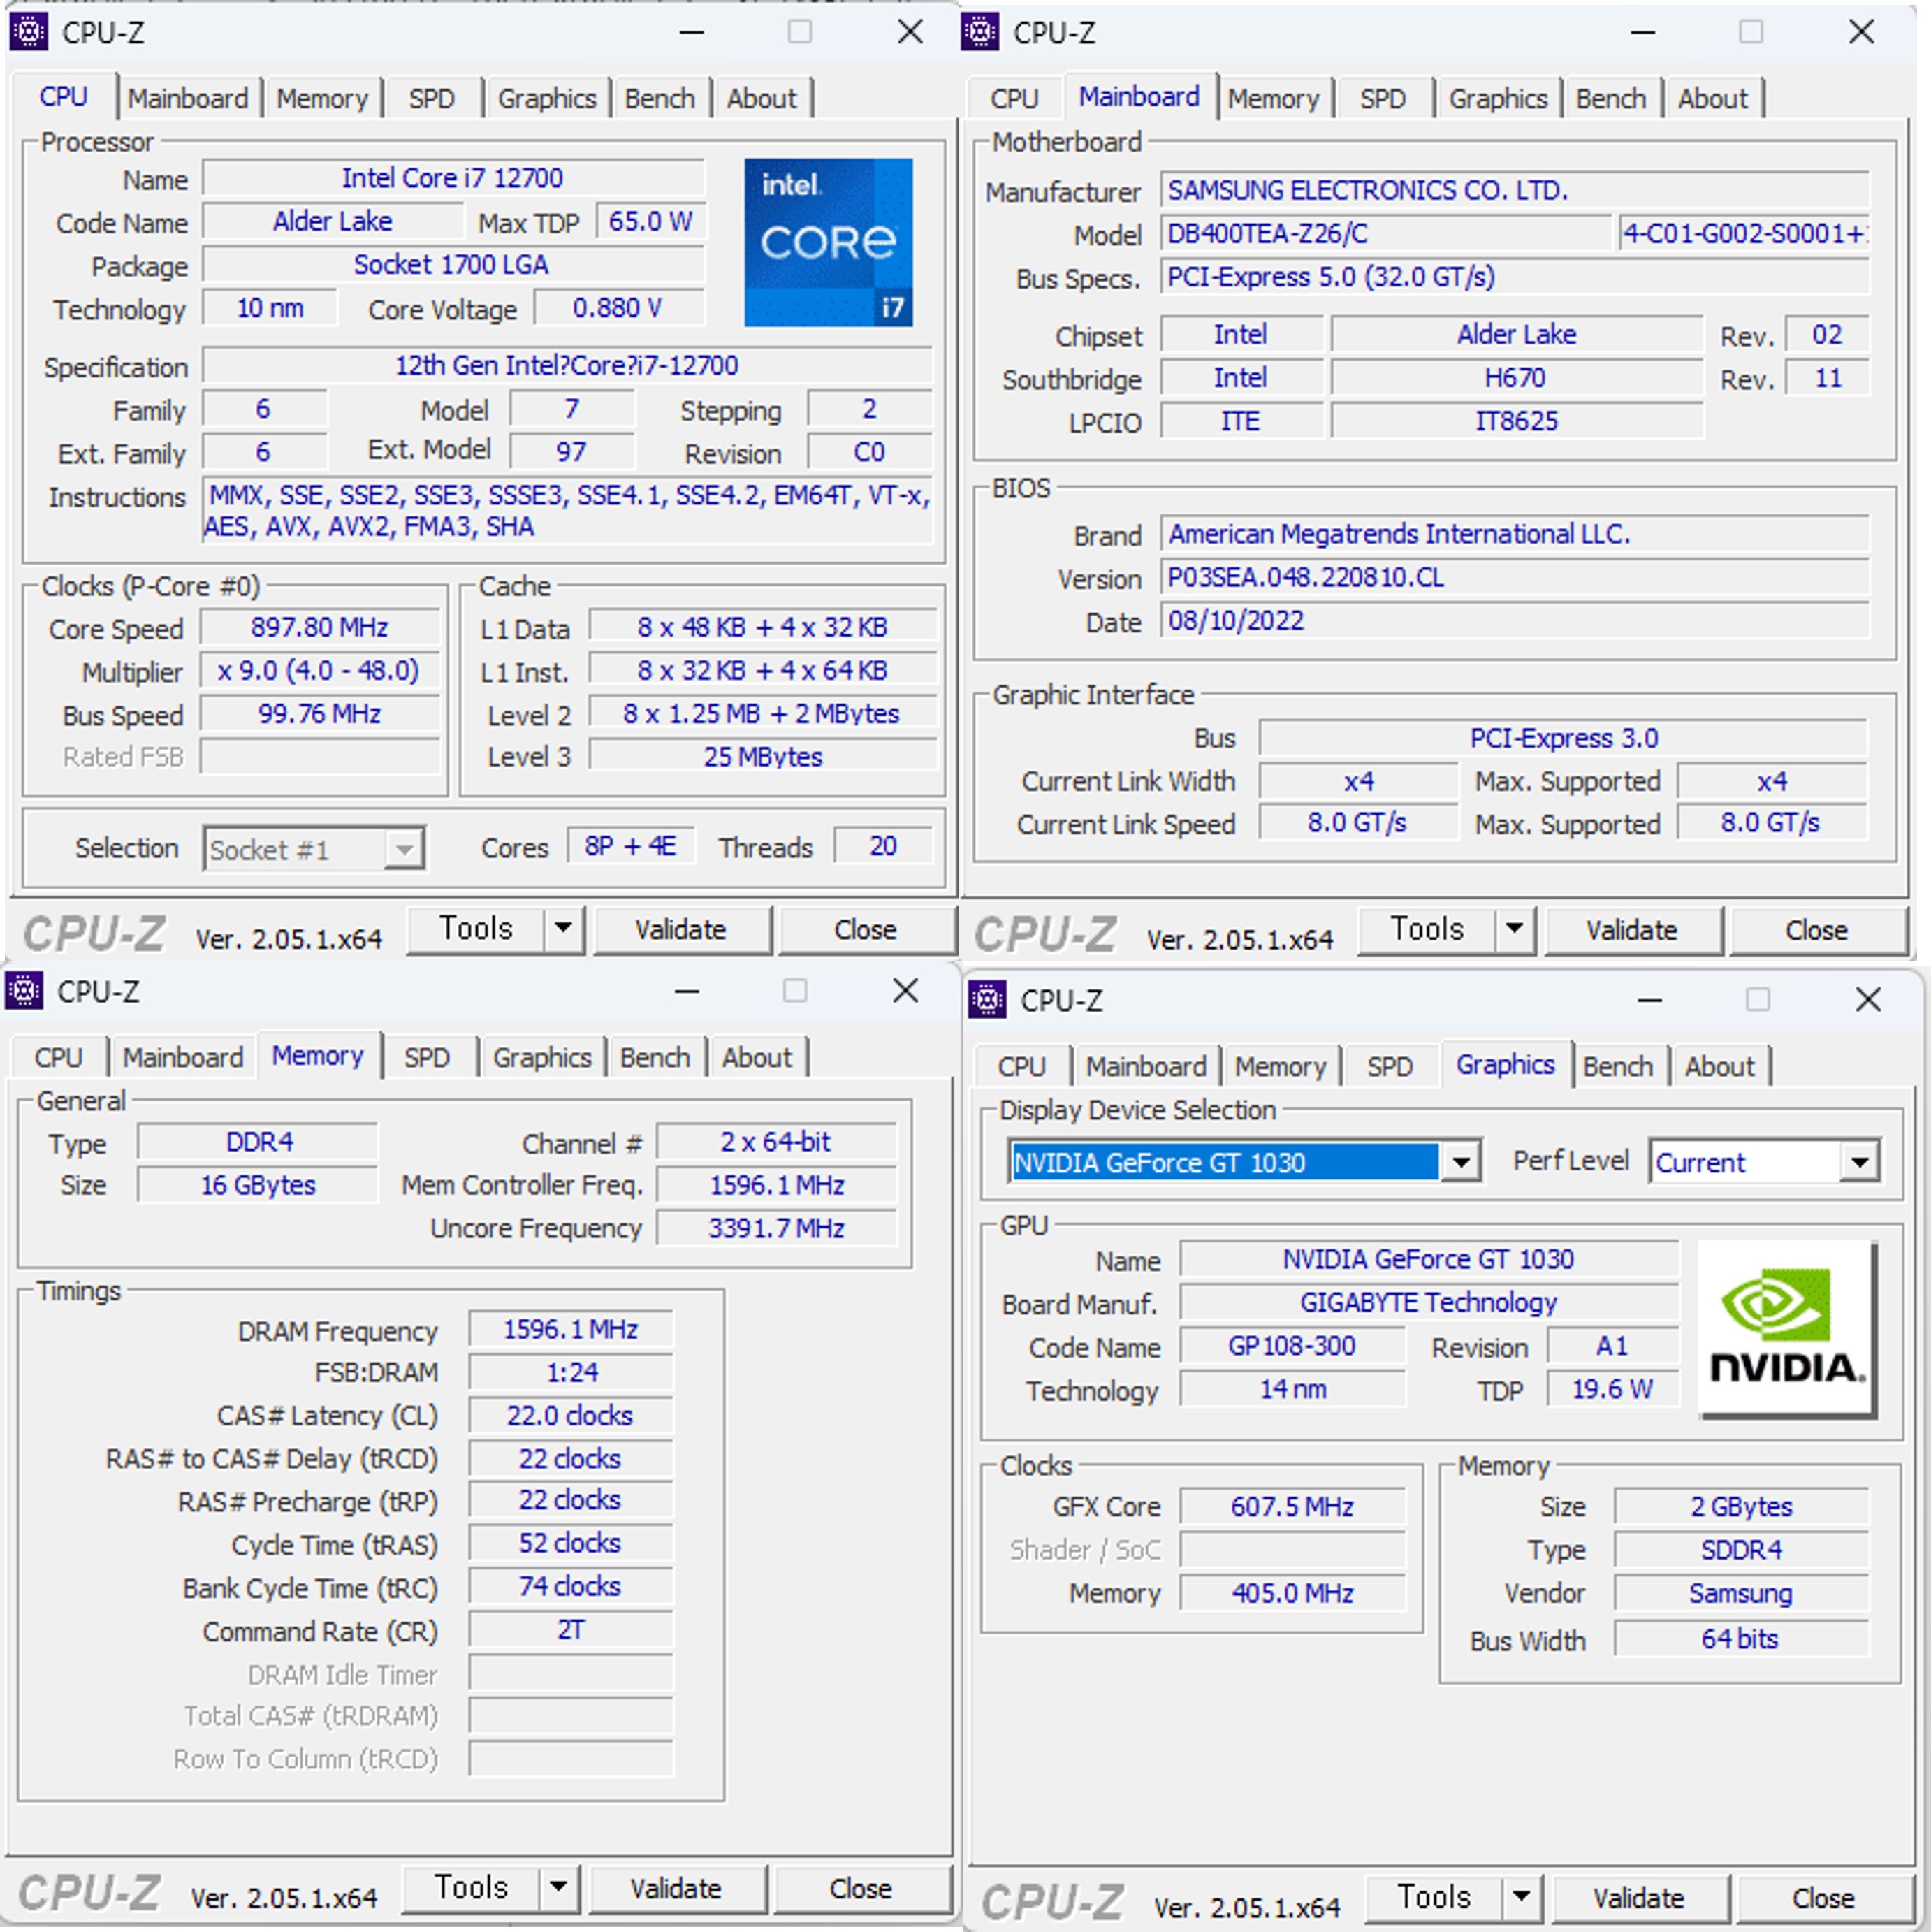Minimize the CPU tab window

pos(691,32)
